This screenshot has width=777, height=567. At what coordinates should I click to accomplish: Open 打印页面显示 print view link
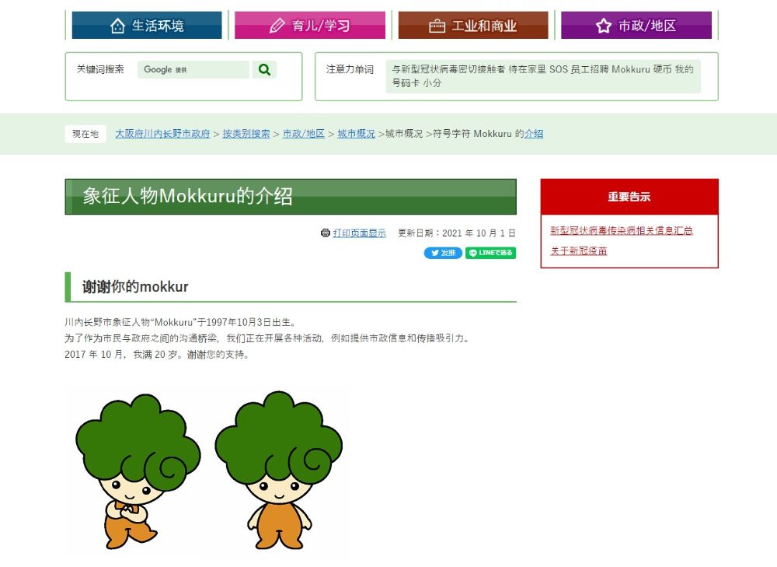359,233
